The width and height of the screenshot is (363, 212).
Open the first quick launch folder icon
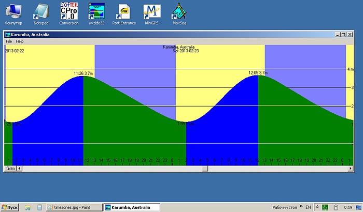pos(27,207)
